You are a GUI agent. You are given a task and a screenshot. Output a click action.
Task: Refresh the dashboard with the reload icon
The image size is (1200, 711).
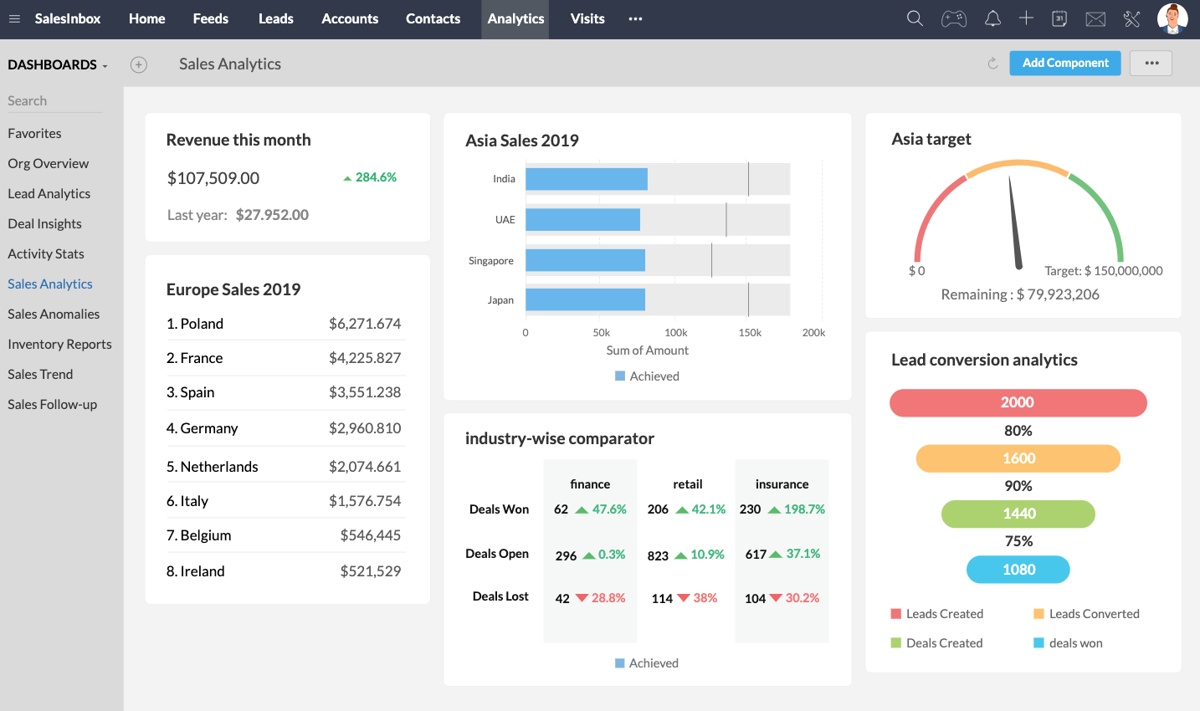point(992,63)
